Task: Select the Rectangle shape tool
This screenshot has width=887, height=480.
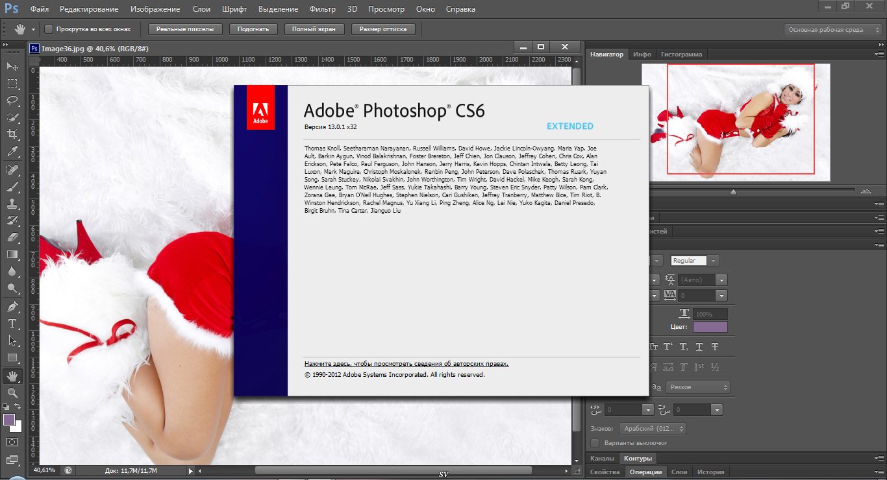Action: point(12,357)
